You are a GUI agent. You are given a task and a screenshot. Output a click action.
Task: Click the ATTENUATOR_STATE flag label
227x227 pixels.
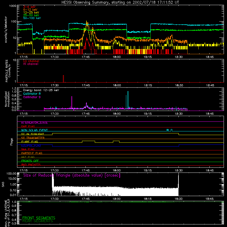[x=34, y=123]
